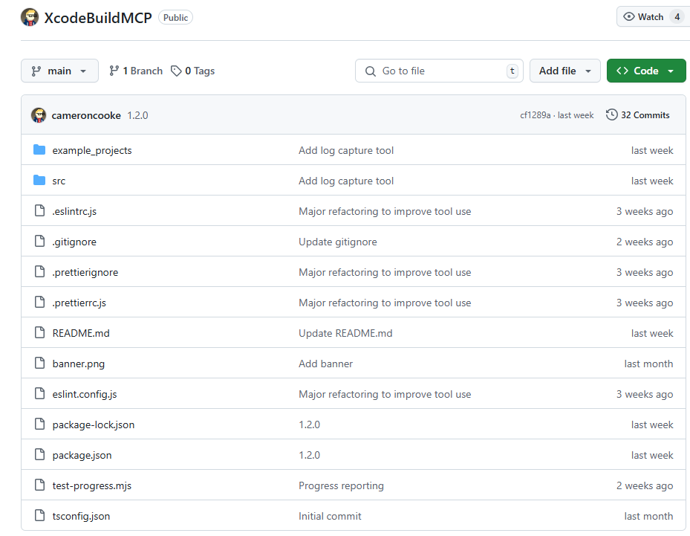Open the main branch selector dropdown
Image resolution: width=690 pixels, height=536 pixels.
tap(59, 71)
